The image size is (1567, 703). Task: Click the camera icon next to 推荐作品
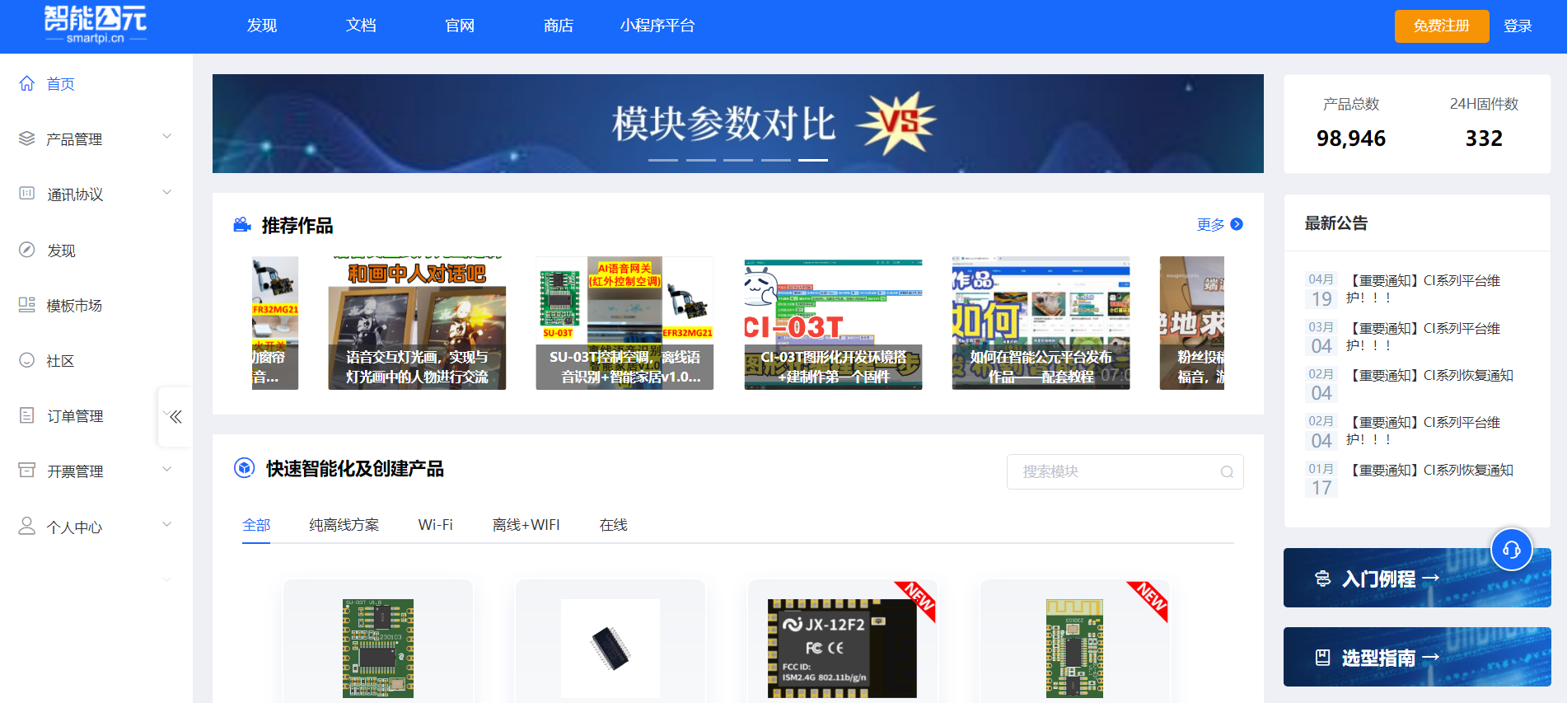point(242,225)
